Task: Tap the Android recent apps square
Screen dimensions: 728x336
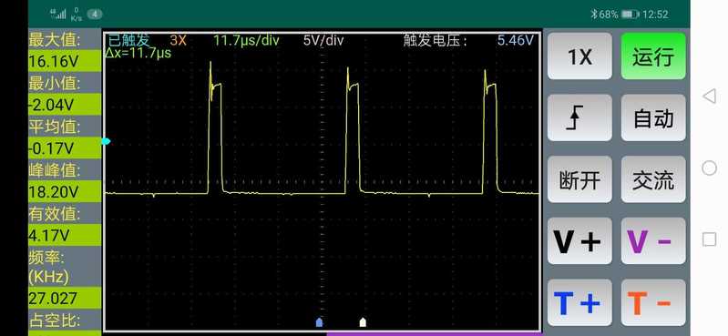Action: click(709, 239)
